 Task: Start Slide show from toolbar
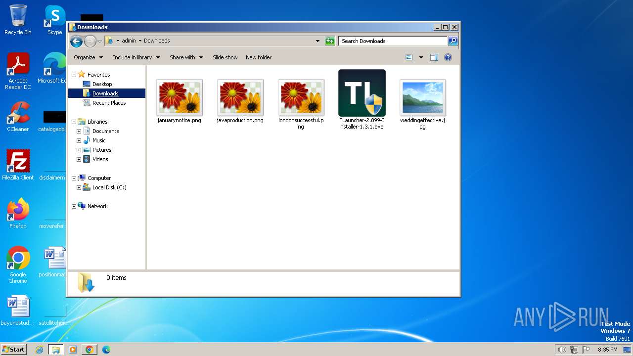(x=225, y=57)
